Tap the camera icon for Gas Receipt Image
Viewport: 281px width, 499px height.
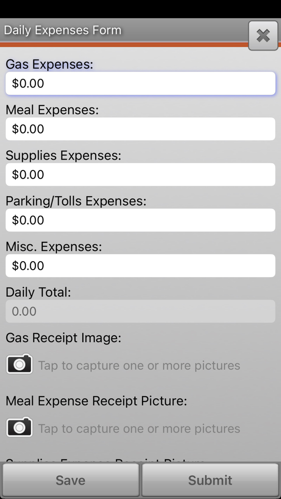point(19,364)
